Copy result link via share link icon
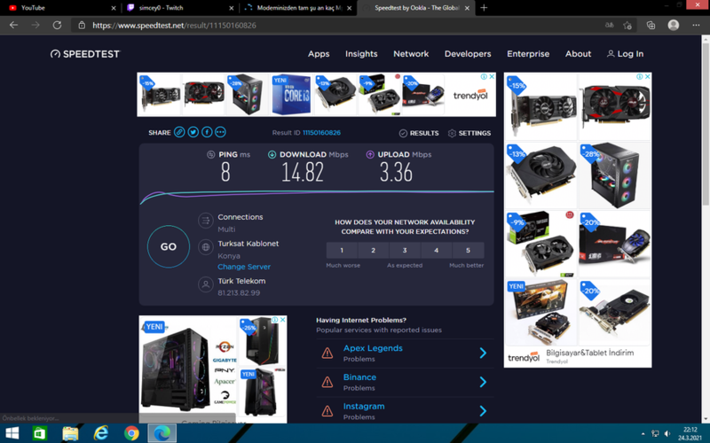710x443 pixels. click(179, 132)
